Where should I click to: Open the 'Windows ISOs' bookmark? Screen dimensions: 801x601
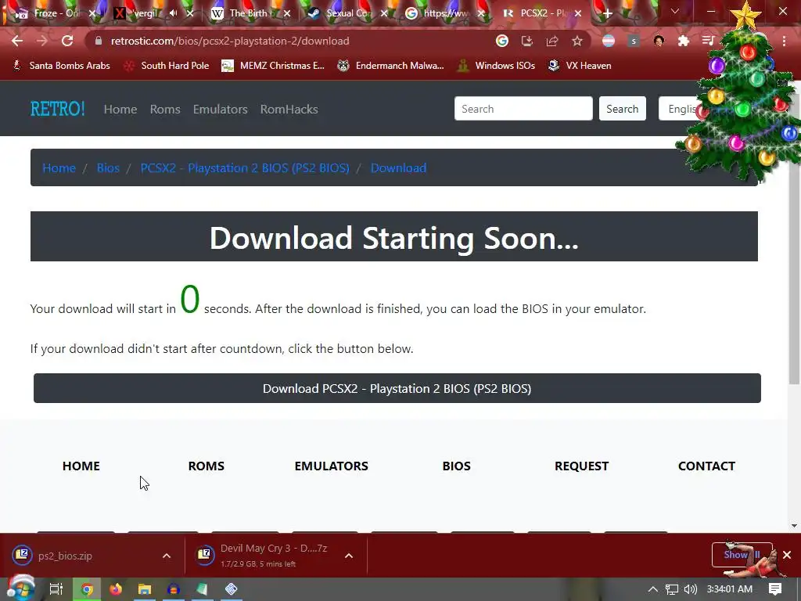pos(495,66)
